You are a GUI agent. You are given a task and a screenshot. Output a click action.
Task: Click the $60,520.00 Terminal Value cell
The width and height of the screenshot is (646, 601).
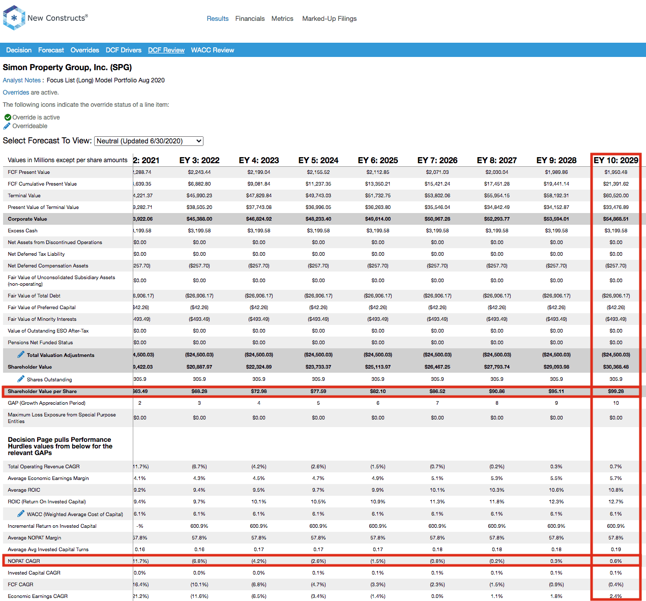click(x=616, y=196)
